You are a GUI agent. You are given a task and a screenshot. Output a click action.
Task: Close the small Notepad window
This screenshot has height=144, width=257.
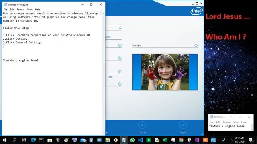point(249,117)
